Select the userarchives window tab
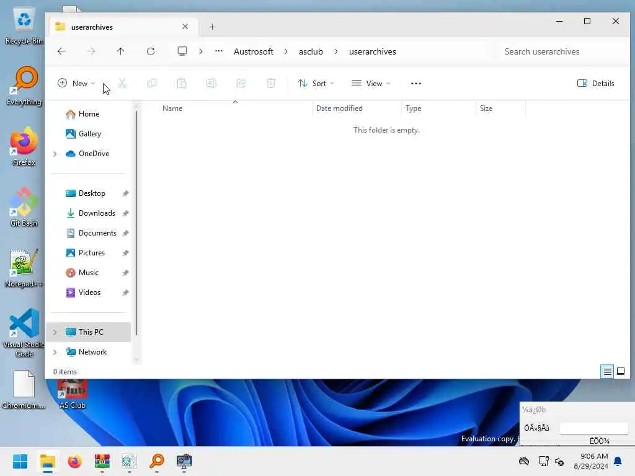 click(x=123, y=27)
